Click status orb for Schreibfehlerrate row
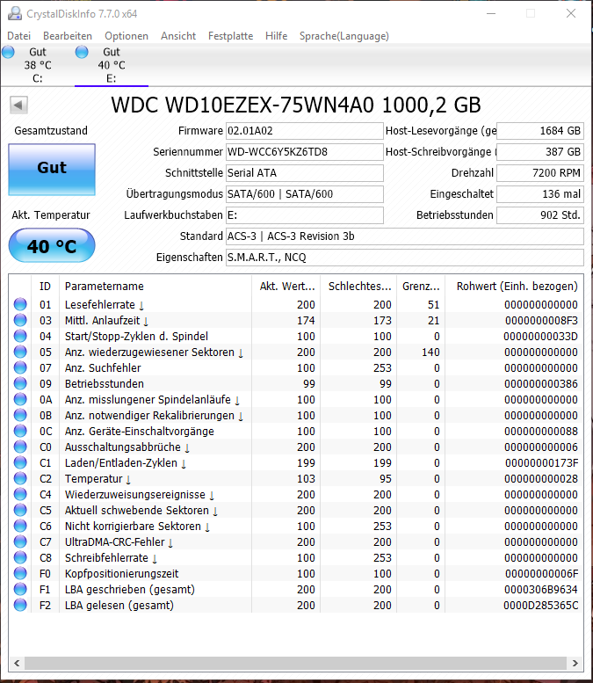Viewport: 593px width, 683px height. [x=20, y=557]
